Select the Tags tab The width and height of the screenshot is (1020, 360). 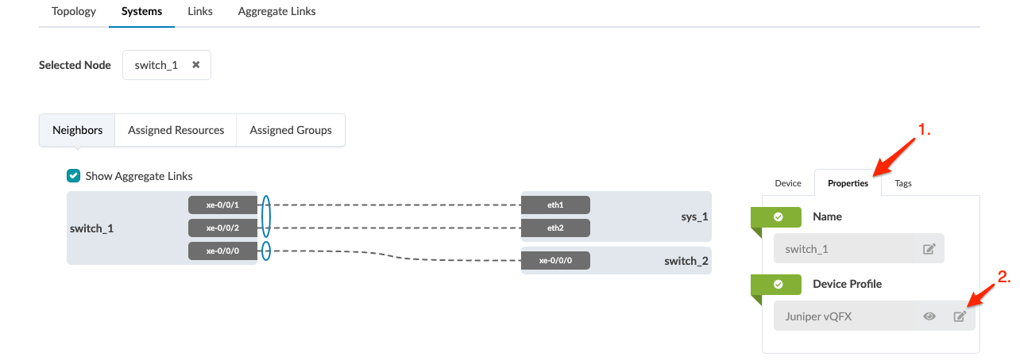(x=903, y=183)
